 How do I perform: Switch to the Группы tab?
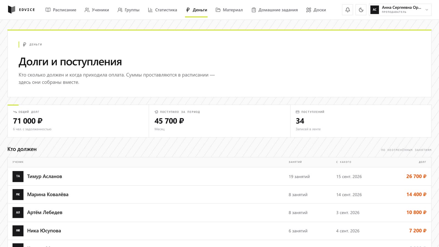click(x=128, y=10)
